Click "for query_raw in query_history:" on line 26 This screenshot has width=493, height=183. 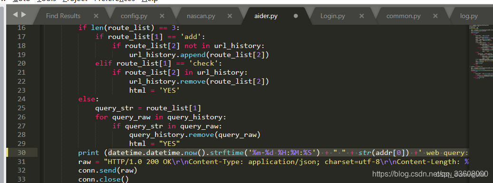pos(161,117)
